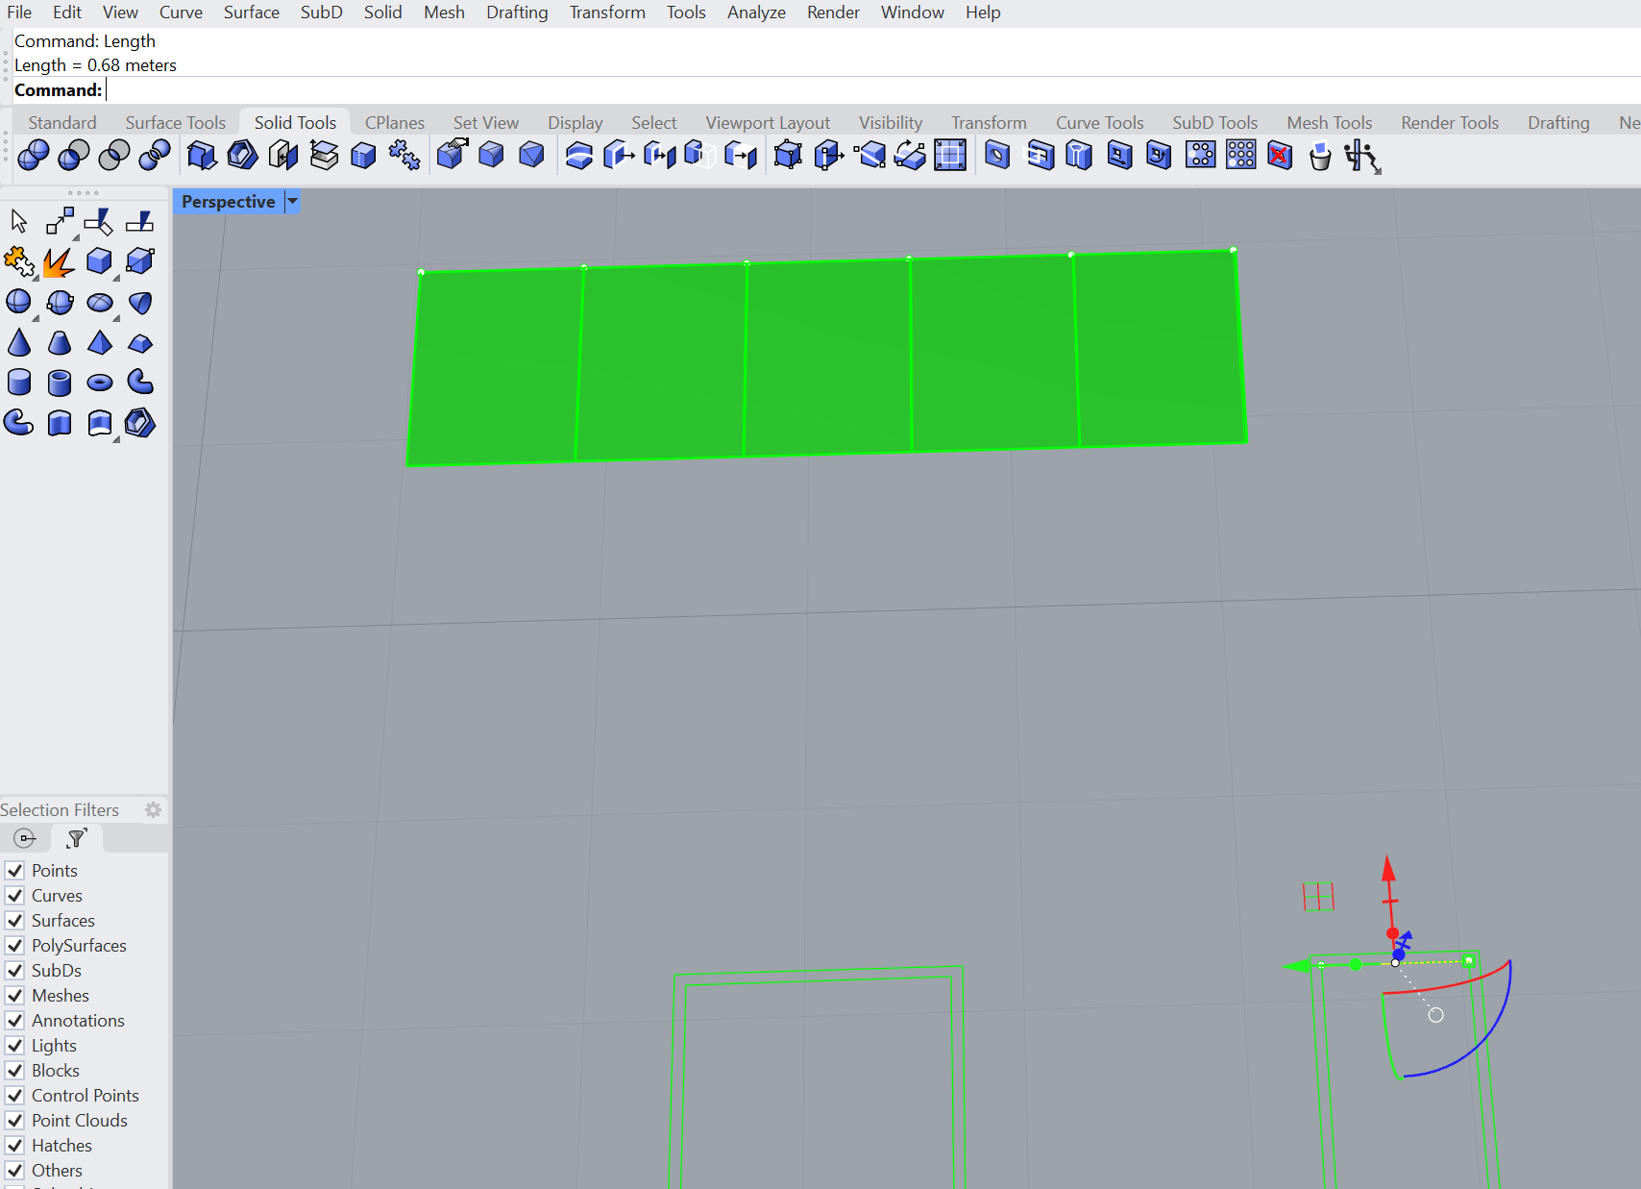The width and height of the screenshot is (1641, 1189).
Task: Pick the Boolean Intersection tool
Action: [x=114, y=155]
